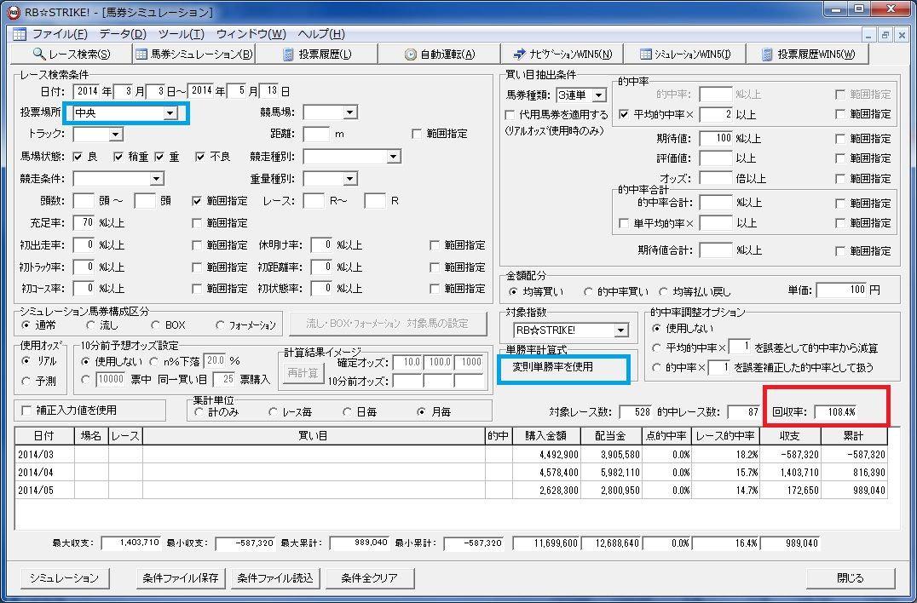Expand the 投票場所 dropdown showing 中央
Screen dimensions: 917x603
[x=170, y=112]
